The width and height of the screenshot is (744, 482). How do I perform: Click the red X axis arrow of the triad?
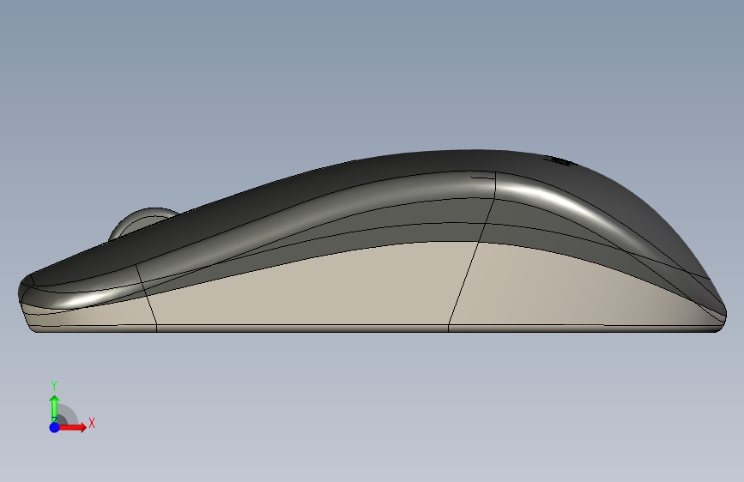tap(72, 427)
